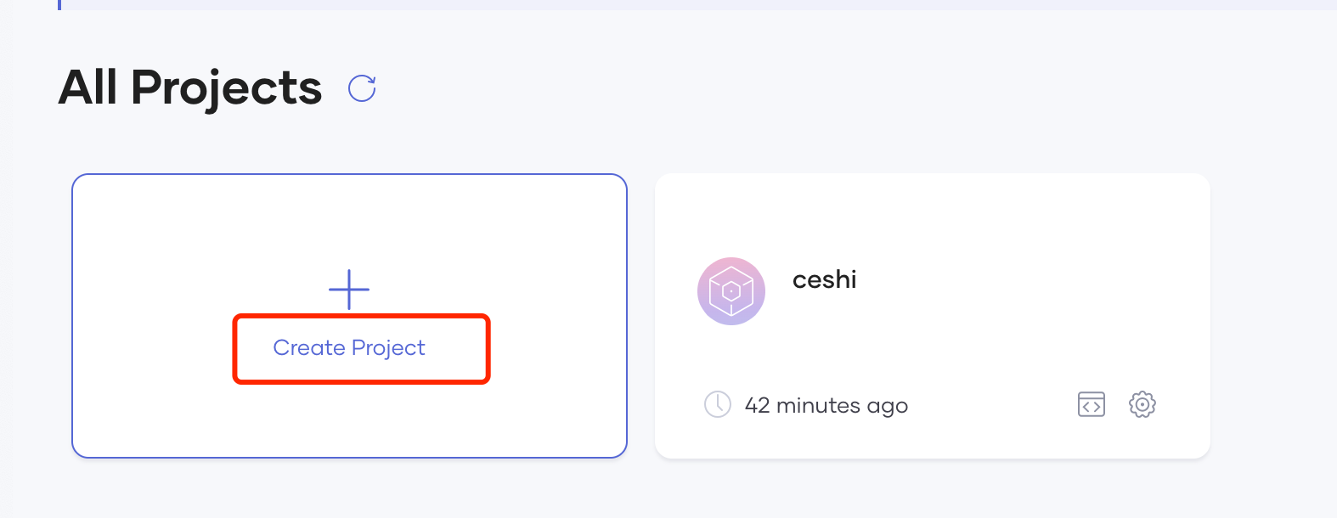
Task: Click the last-updated time on ceshi card
Action: click(x=826, y=406)
